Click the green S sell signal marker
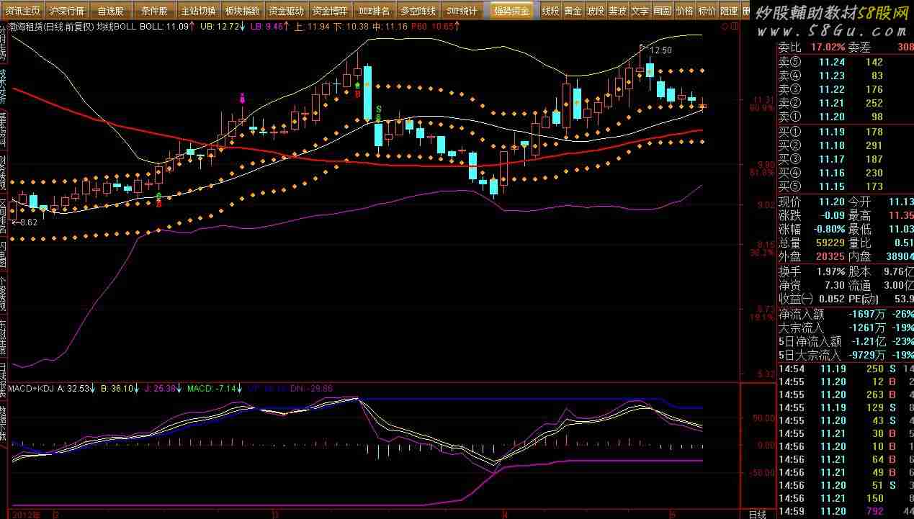The height and width of the screenshot is (519, 914). tap(379, 109)
